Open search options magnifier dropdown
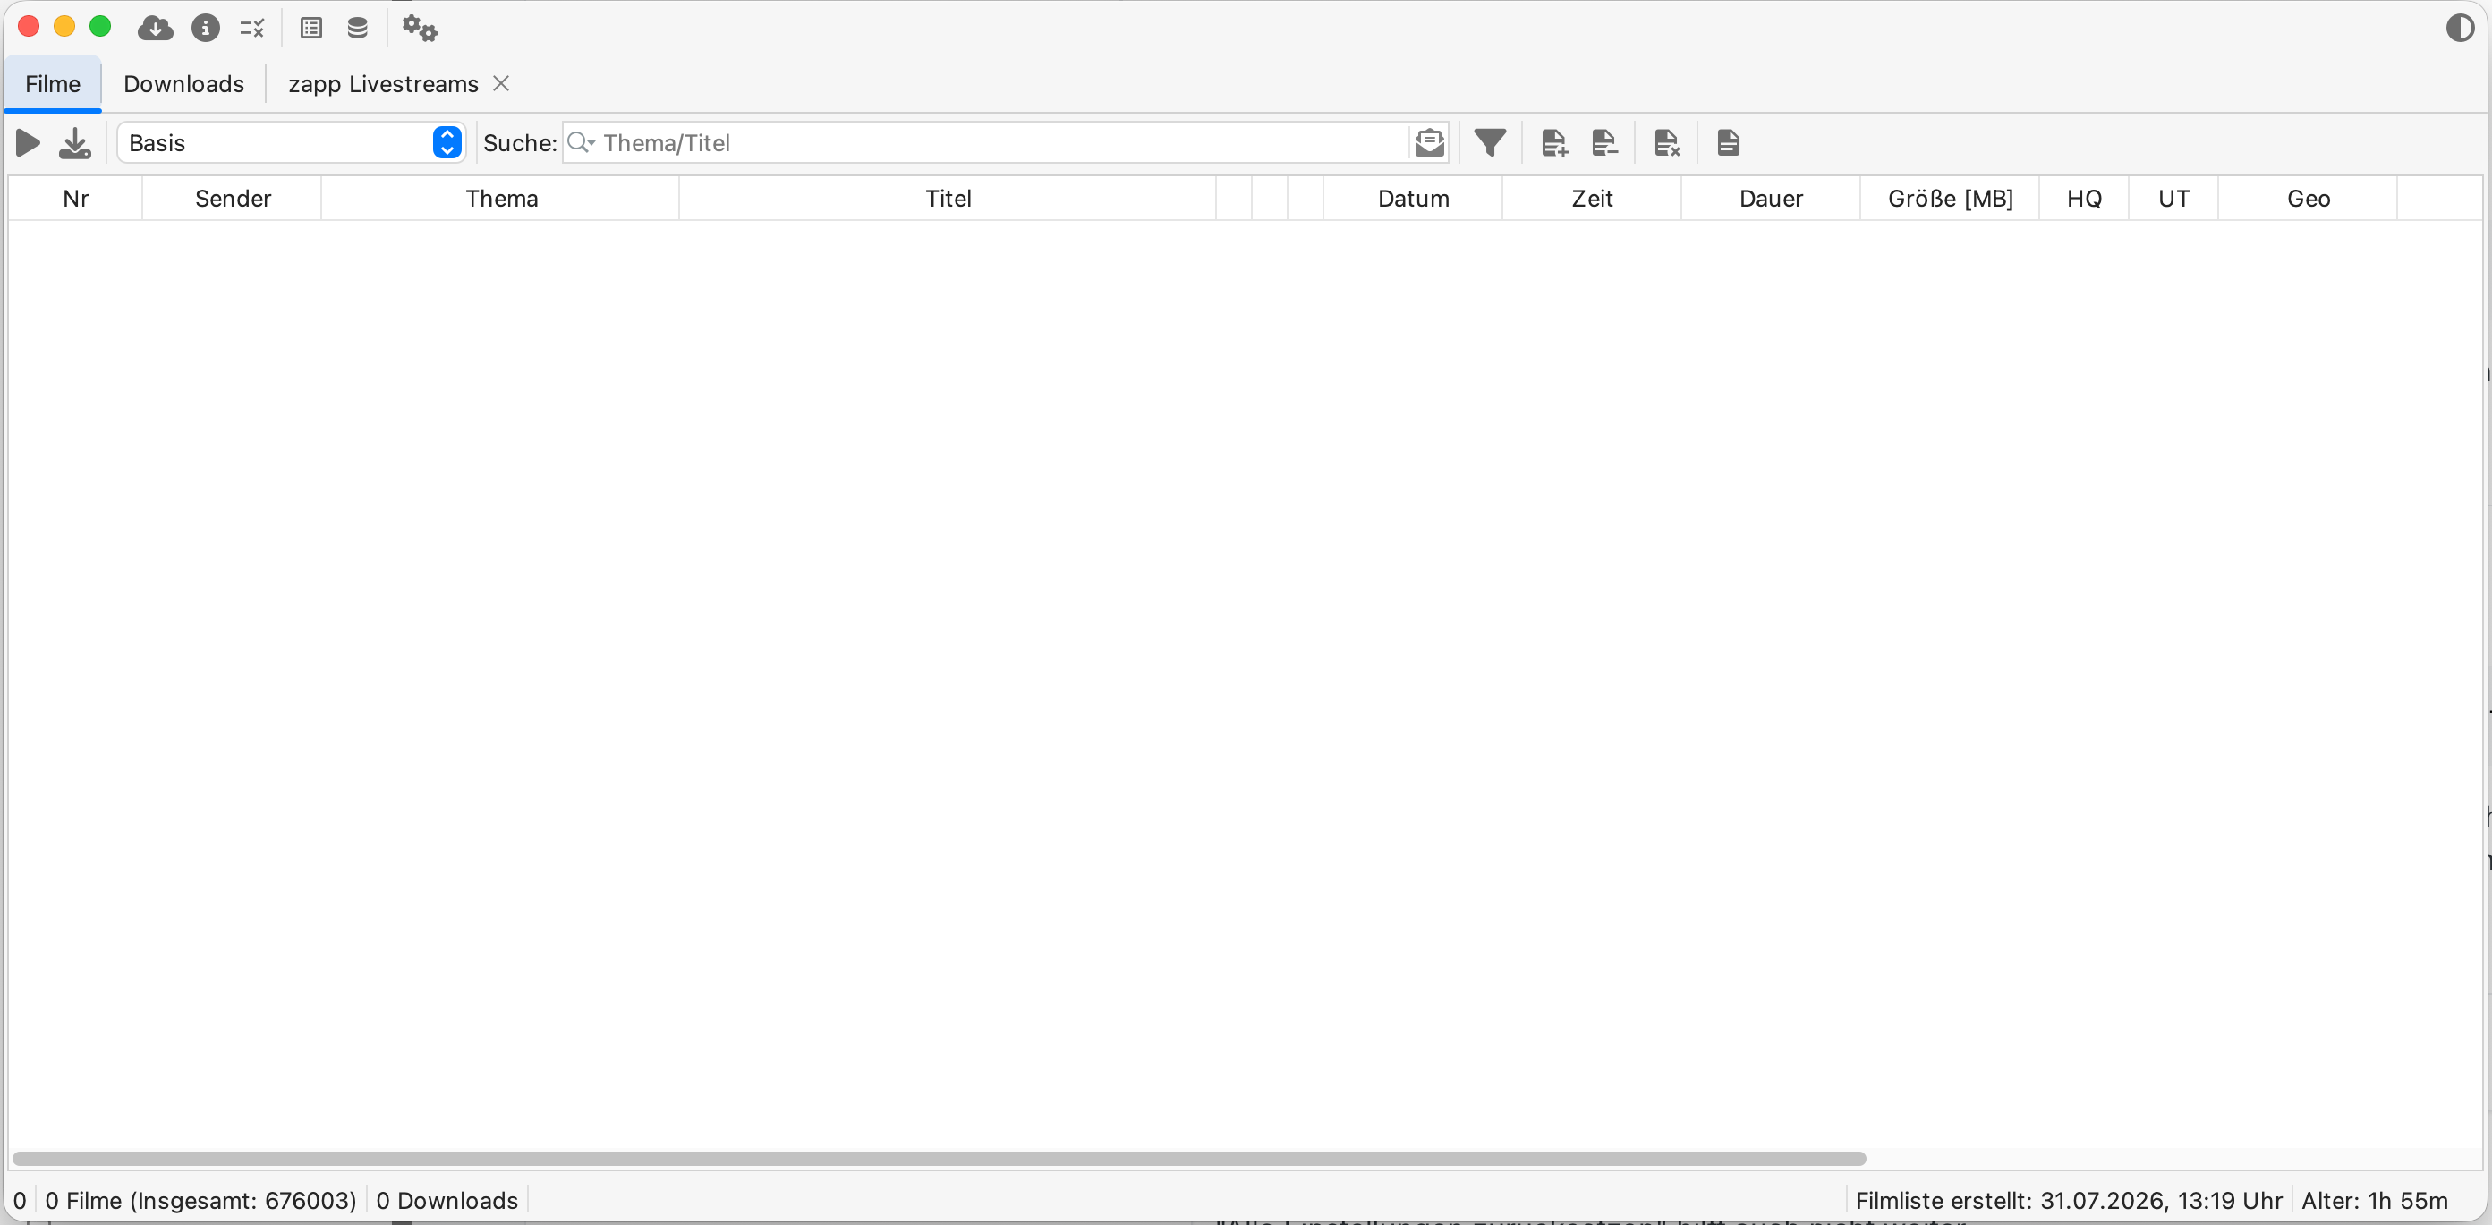The image size is (2492, 1225). [582, 143]
